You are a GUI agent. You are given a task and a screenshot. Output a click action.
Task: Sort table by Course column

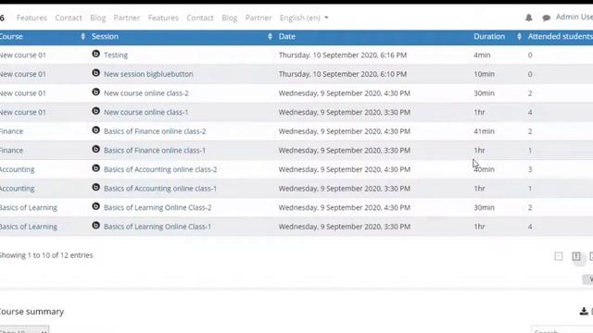tap(82, 37)
